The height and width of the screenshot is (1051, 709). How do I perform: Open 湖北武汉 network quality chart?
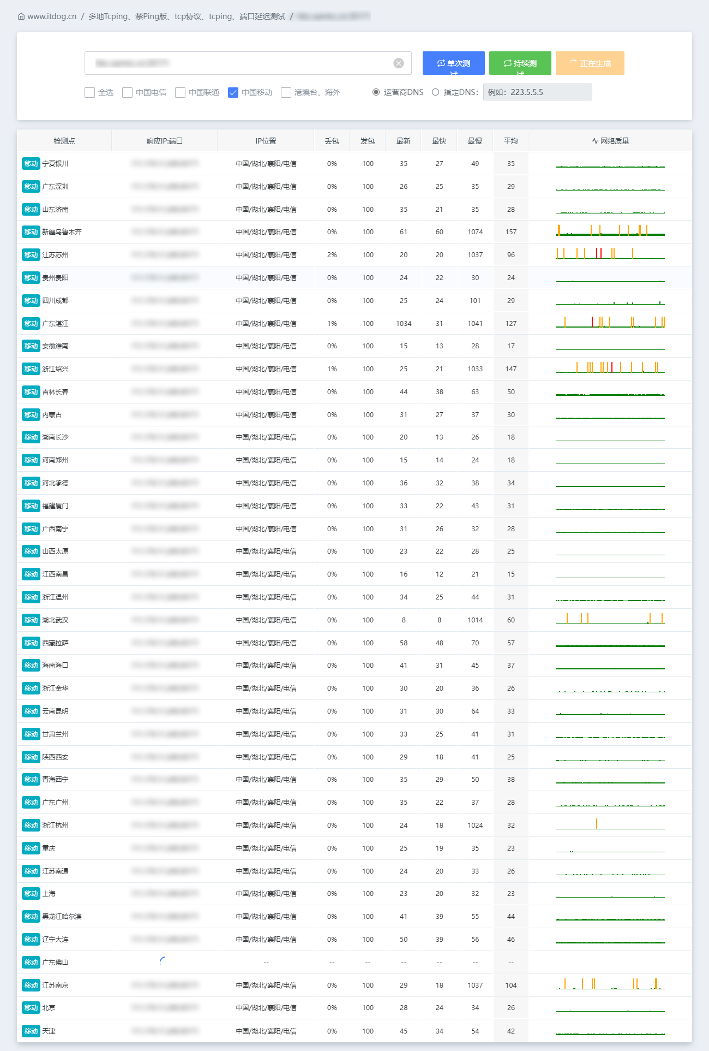pyautogui.click(x=610, y=619)
